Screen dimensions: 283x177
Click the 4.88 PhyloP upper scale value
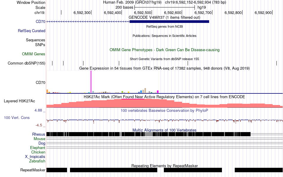38,110
